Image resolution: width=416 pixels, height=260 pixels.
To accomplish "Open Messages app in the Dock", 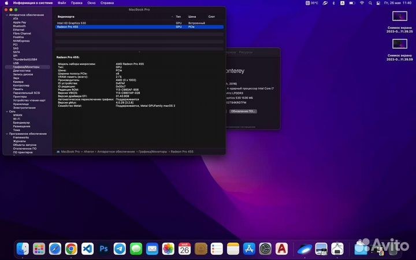I will (x=136, y=249).
